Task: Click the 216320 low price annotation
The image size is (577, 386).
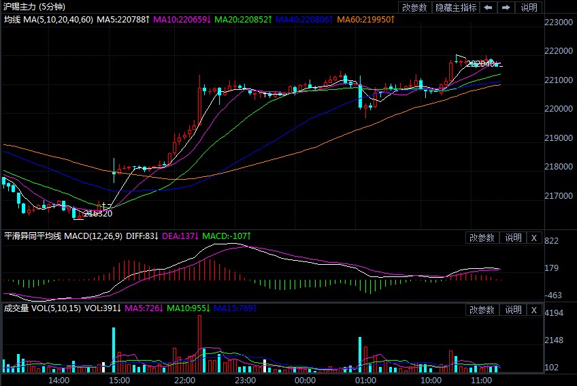Action: [x=97, y=214]
